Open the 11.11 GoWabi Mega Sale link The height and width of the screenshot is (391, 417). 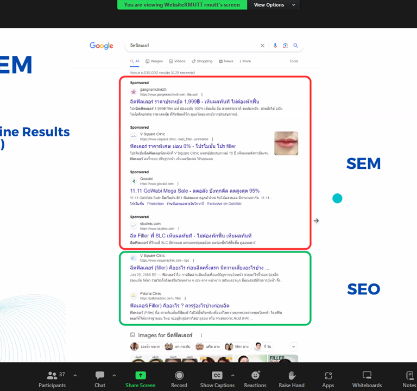(x=195, y=191)
